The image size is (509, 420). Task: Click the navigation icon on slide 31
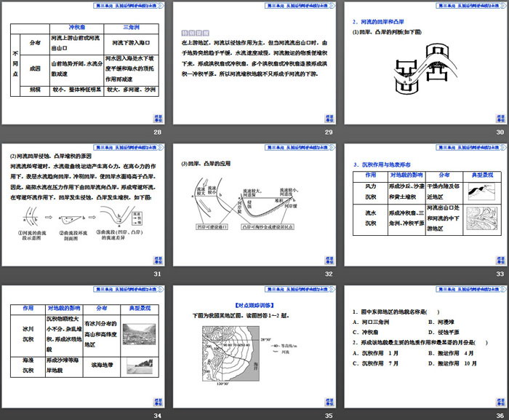coord(158,261)
